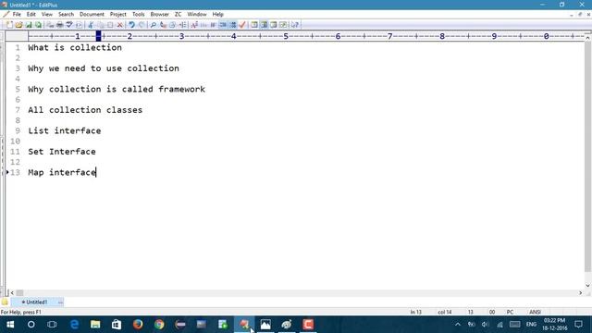
Task: Open the Windows Start menu
Action: pos(10,325)
